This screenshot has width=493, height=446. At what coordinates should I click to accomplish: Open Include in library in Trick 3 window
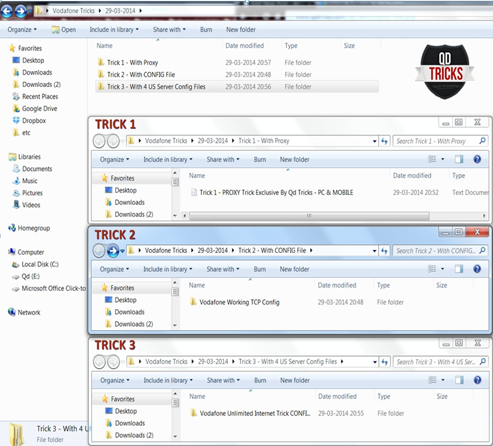pyautogui.click(x=168, y=380)
